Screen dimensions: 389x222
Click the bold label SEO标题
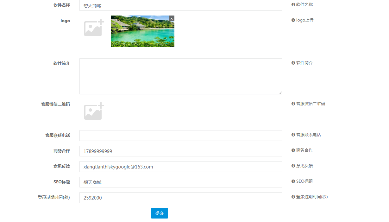pos(62,182)
